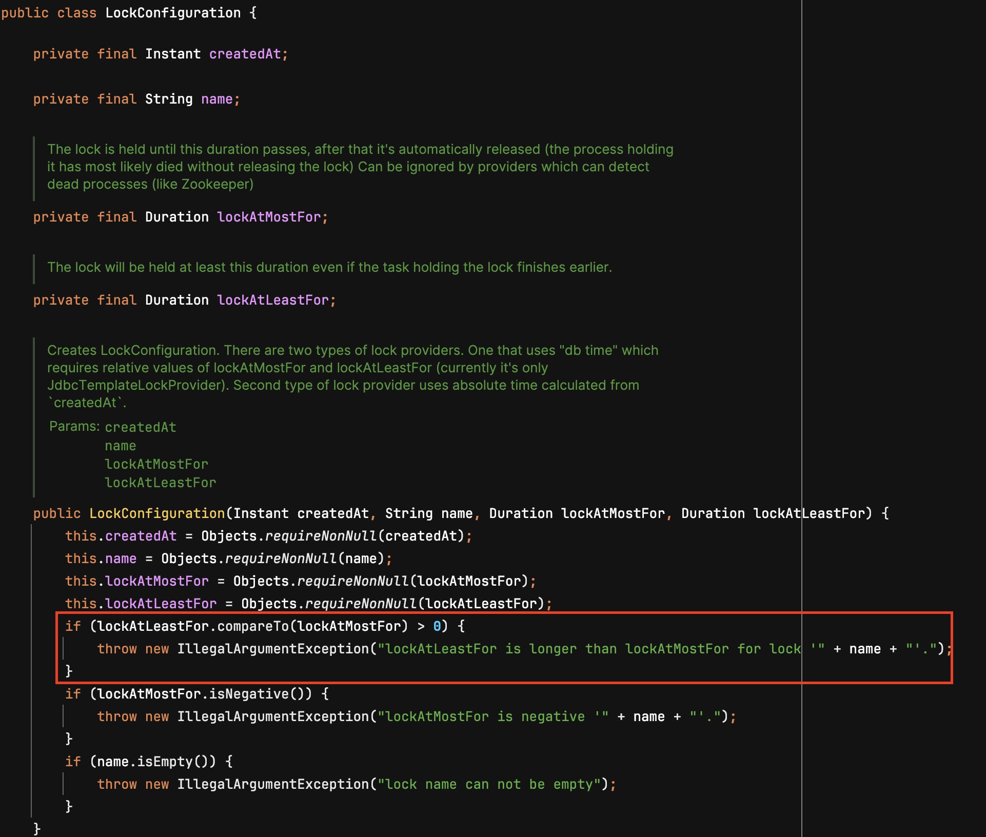Click the lockAtMostFor Duration field
The image size is (986, 837).
coord(269,217)
